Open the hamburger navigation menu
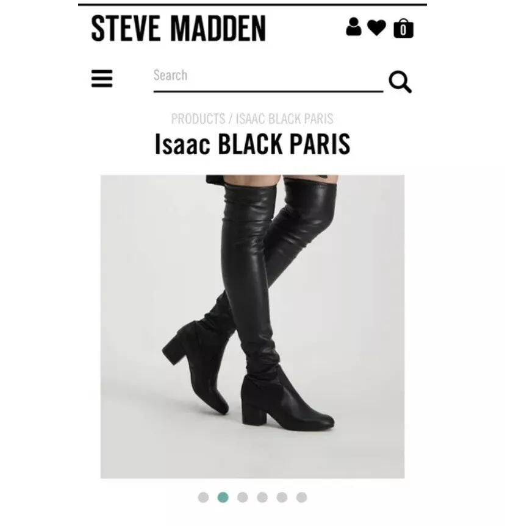The width and height of the screenshot is (505, 526). point(102,79)
